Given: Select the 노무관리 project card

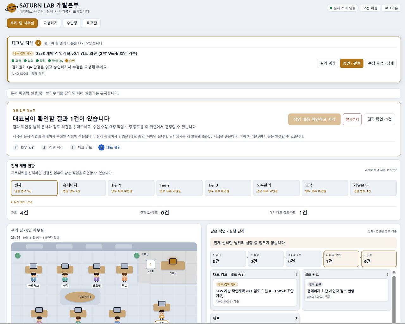Looking at the screenshot, I should [x=277, y=188].
